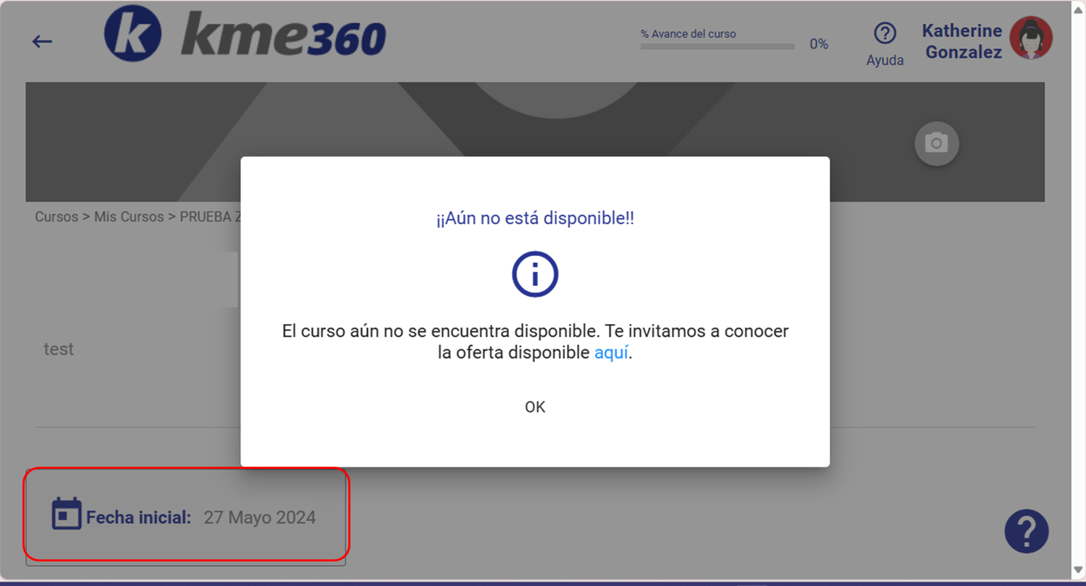Go to 'Mis Cursos' in the breadcrumb
The width and height of the screenshot is (1086, 586).
pyautogui.click(x=129, y=217)
